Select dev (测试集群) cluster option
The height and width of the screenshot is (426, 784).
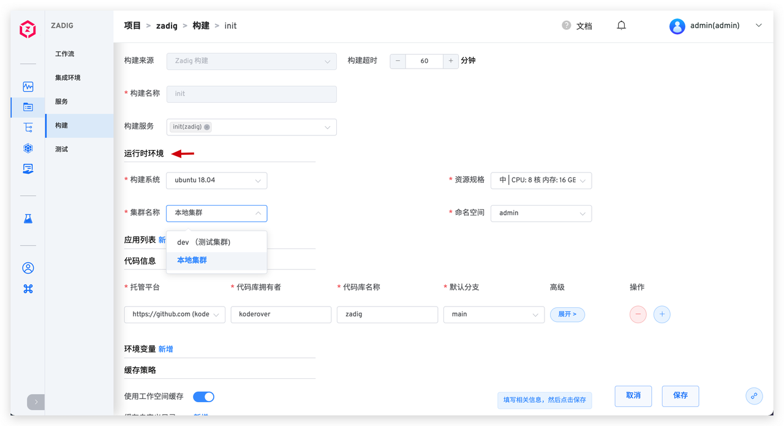pyautogui.click(x=217, y=242)
